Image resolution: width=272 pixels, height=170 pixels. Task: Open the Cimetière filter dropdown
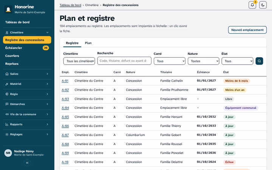(x=79, y=61)
